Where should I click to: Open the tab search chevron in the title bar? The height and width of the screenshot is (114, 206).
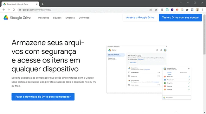pos(181,3)
